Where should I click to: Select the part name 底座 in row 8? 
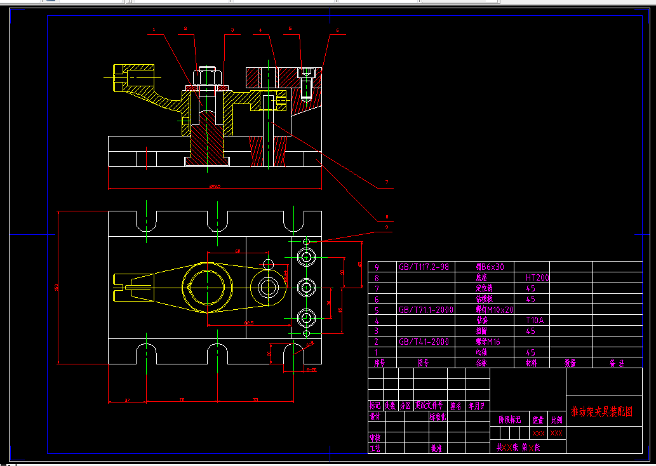pos(482,277)
